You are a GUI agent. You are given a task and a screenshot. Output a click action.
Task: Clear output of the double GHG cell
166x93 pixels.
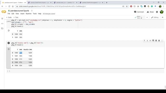9,49
